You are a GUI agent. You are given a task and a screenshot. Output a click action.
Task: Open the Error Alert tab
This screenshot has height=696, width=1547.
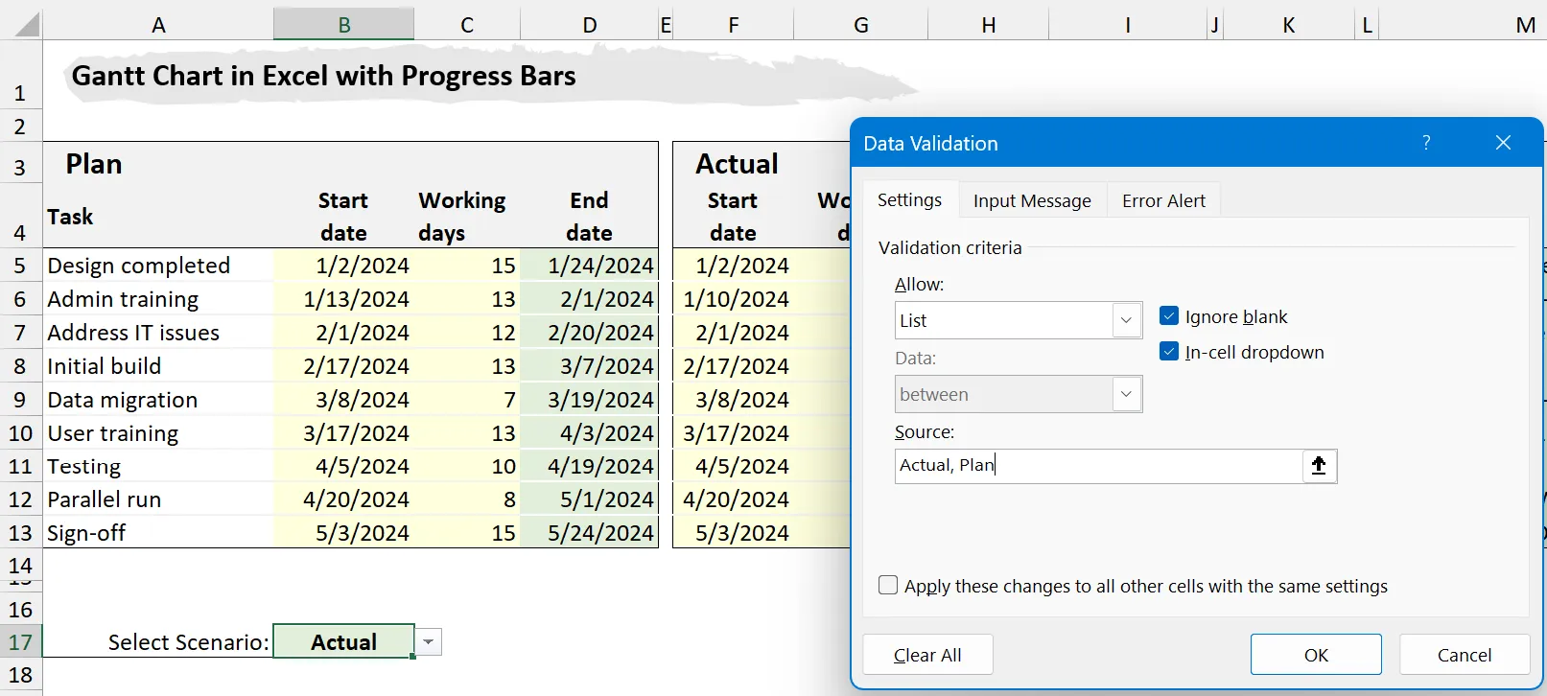tap(1163, 200)
